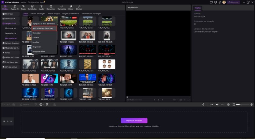Open the Efectos panel

point(79,7)
